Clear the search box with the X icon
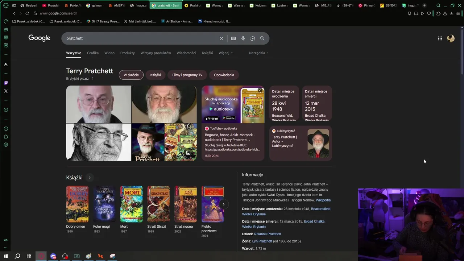This screenshot has width=464, height=261. pos(221,38)
